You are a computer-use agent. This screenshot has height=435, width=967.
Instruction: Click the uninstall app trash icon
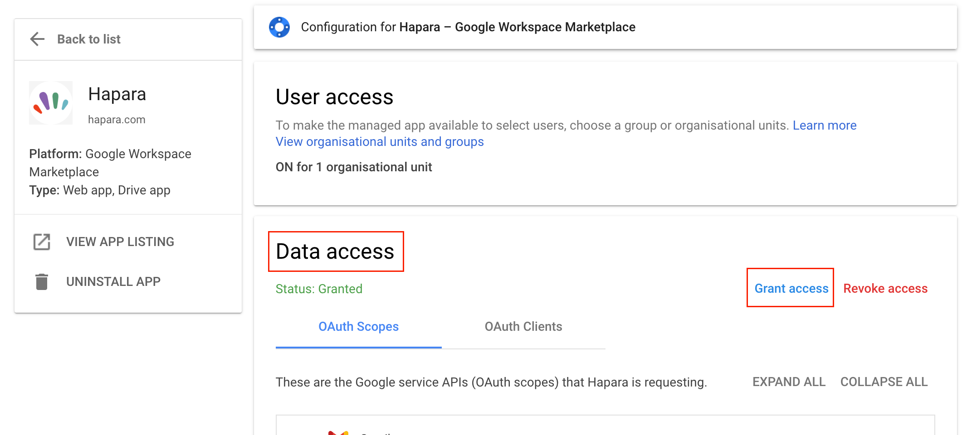pyautogui.click(x=42, y=281)
